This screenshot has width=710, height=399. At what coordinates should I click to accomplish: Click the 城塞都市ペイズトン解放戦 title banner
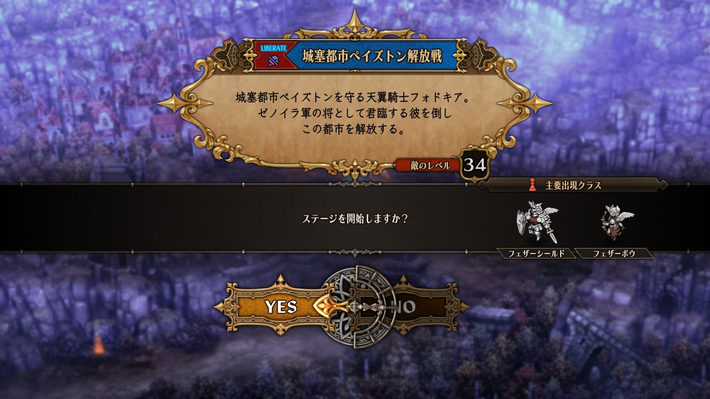pos(372,56)
